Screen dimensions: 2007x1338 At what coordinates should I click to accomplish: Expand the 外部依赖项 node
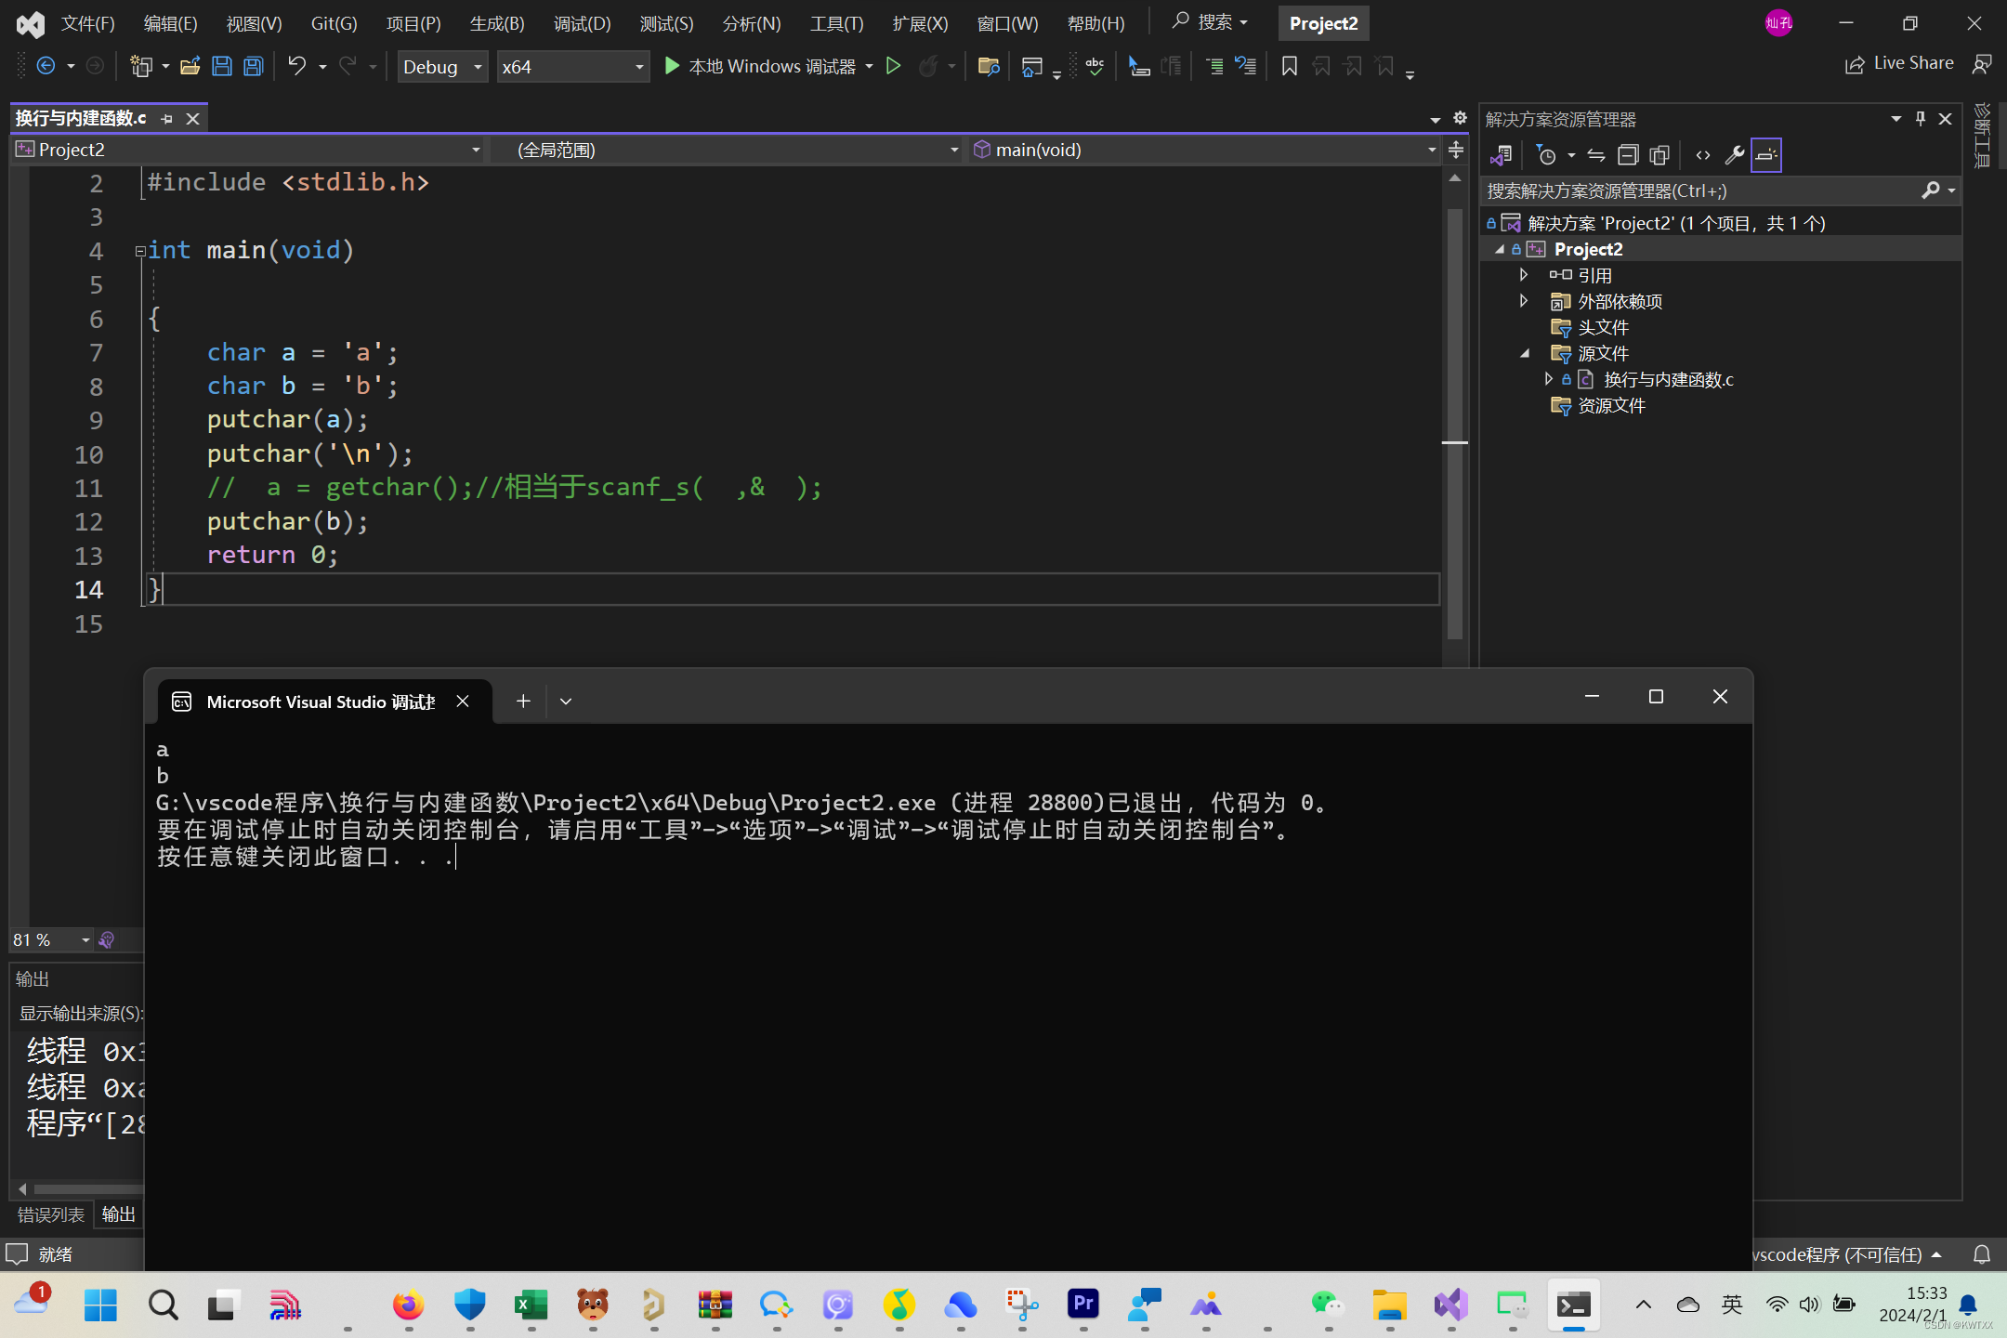[x=1523, y=301]
